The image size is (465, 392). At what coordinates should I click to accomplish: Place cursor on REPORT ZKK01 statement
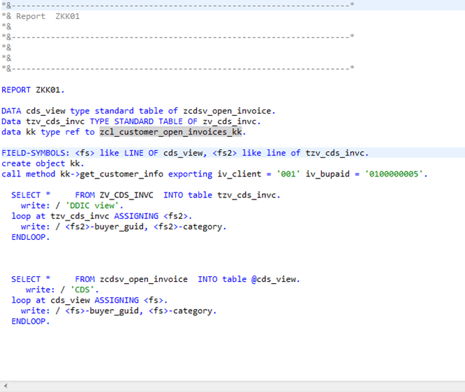coord(33,90)
